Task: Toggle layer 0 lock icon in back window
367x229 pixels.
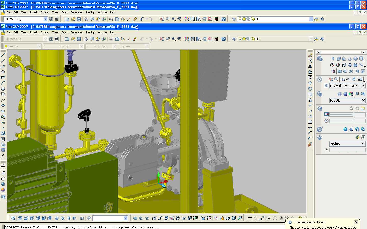Action: [252, 19]
